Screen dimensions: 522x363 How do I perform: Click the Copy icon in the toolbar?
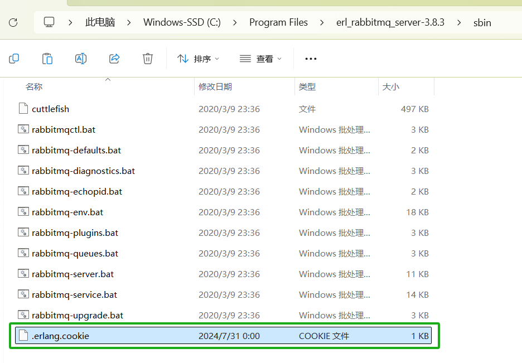tap(14, 59)
